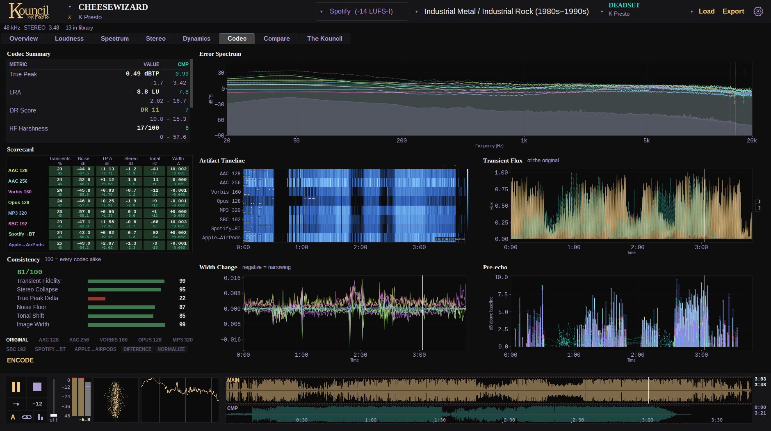This screenshot has height=431, width=771.
Task: Toggle the VORBIS 160 audition source
Action: [114, 340]
